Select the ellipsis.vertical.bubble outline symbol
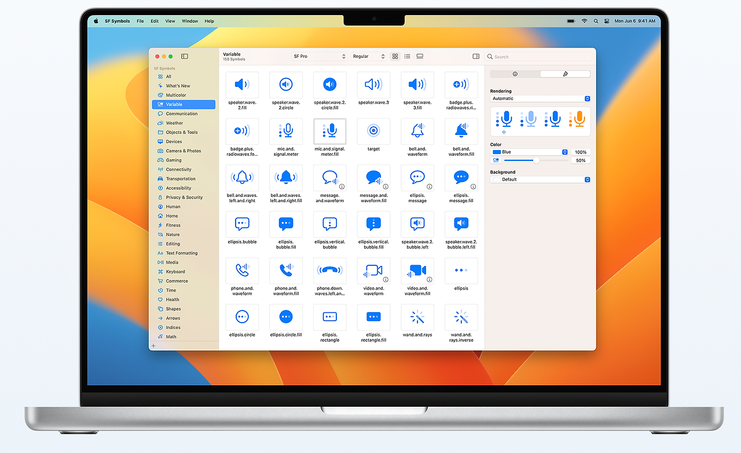 [x=330, y=224]
